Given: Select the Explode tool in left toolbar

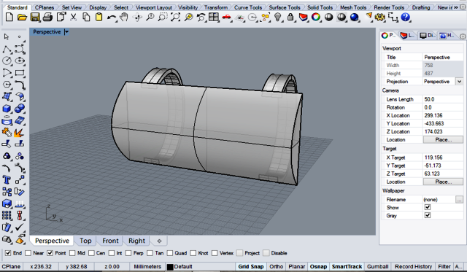Looking at the screenshot, I should pos(19,133).
